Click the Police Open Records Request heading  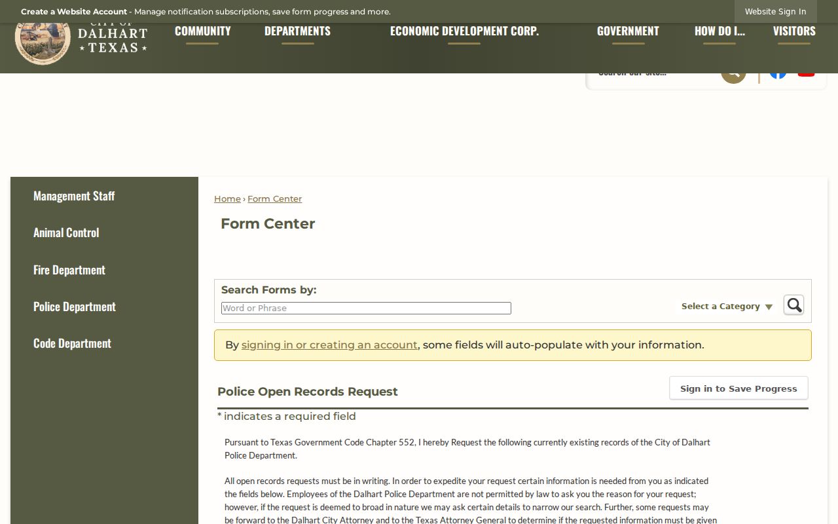[x=308, y=392]
